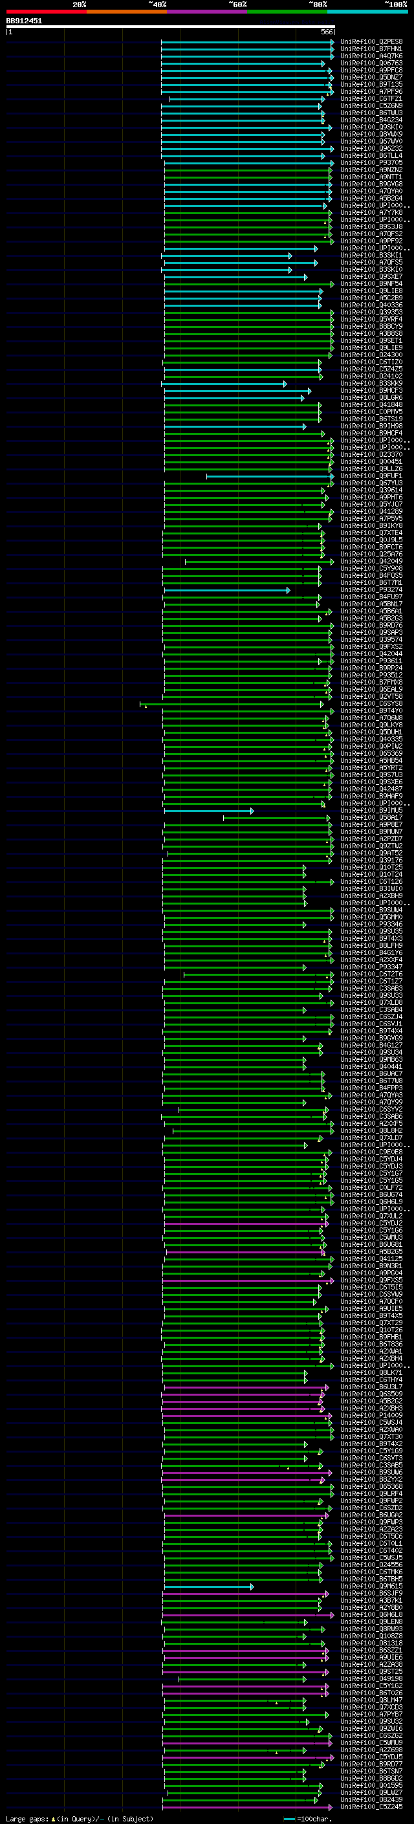
Task: Open hit UniRef100_B7FHN1
Action: 371,49
